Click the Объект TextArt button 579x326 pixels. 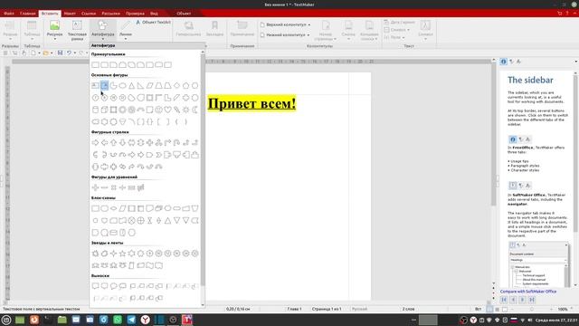click(x=153, y=23)
